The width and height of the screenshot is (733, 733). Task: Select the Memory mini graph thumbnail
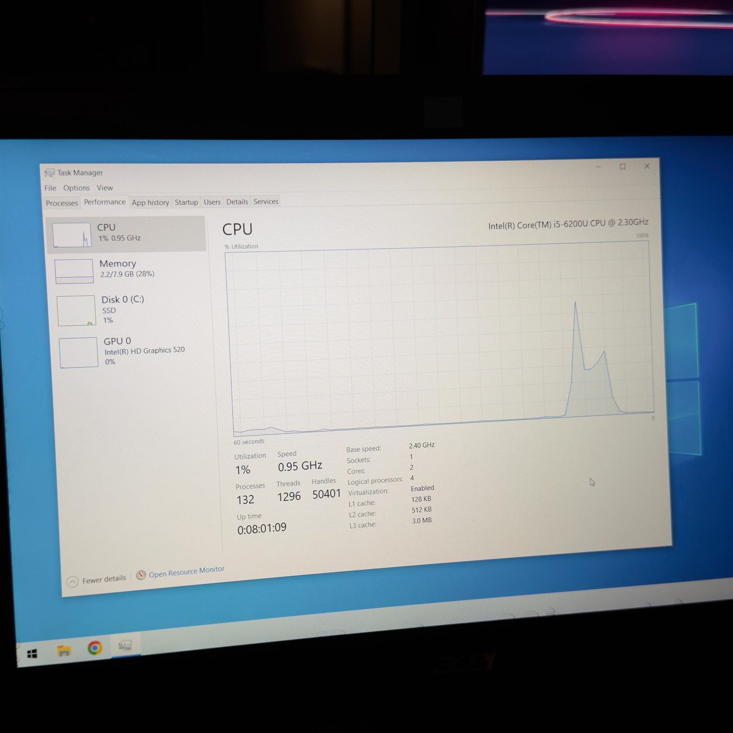[x=74, y=271]
